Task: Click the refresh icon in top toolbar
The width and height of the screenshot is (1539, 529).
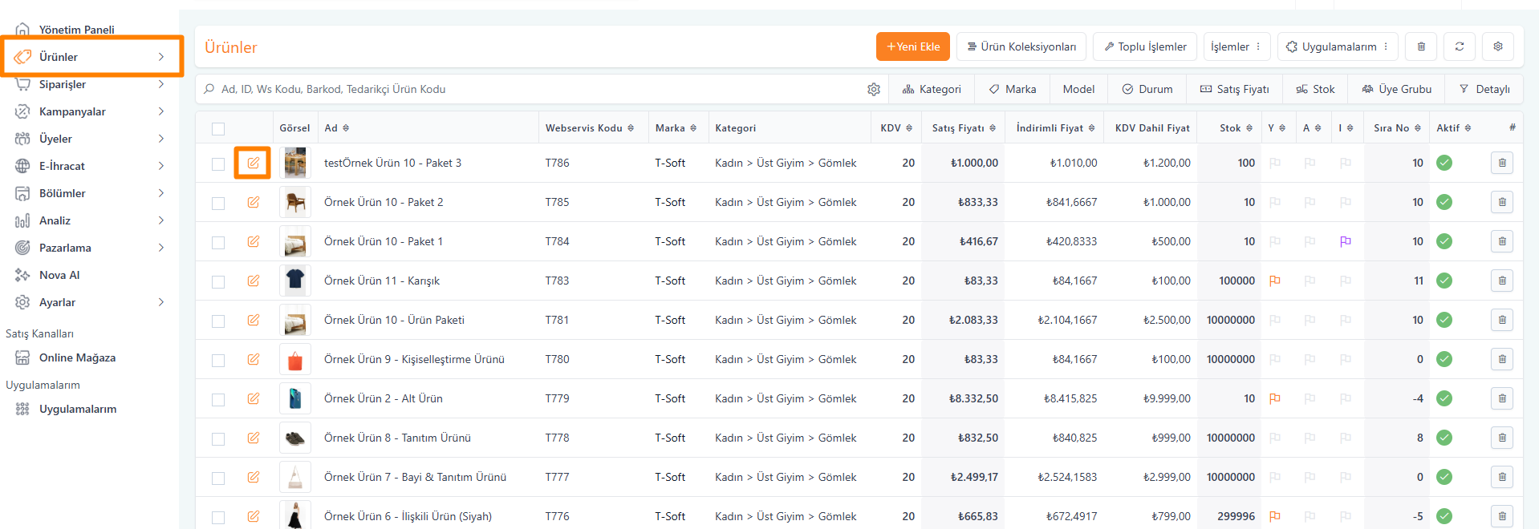Action: (x=1459, y=46)
